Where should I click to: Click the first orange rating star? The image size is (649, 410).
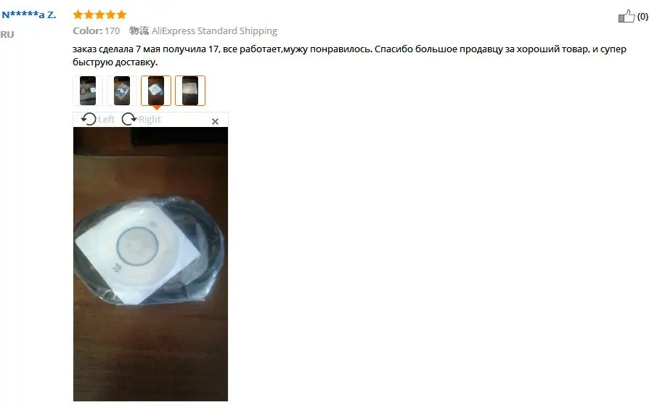pos(78,15)
